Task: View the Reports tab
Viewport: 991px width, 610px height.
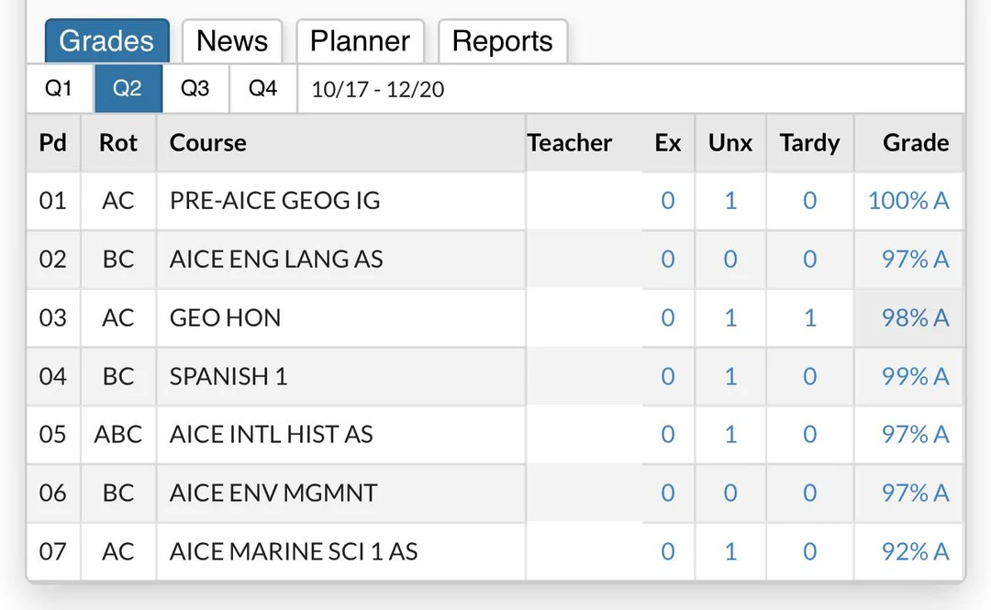Action: click(x=502, y=40)
